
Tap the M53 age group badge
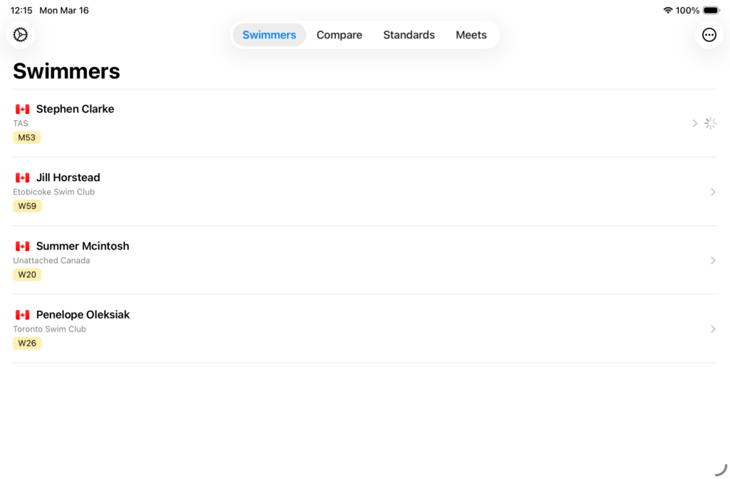[27, 138]
